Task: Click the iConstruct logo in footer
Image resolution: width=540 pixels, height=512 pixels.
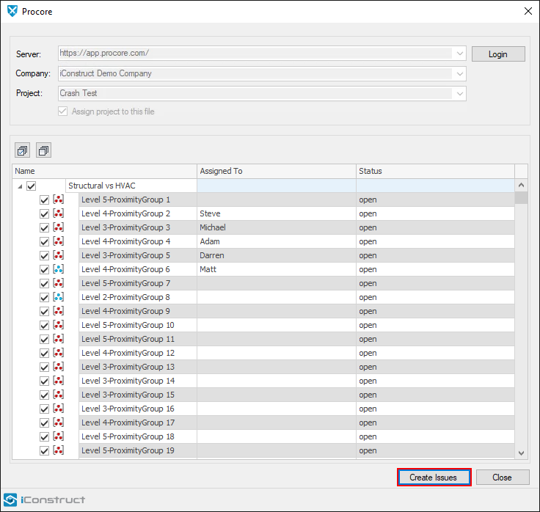Action: (x=44, y=500)
